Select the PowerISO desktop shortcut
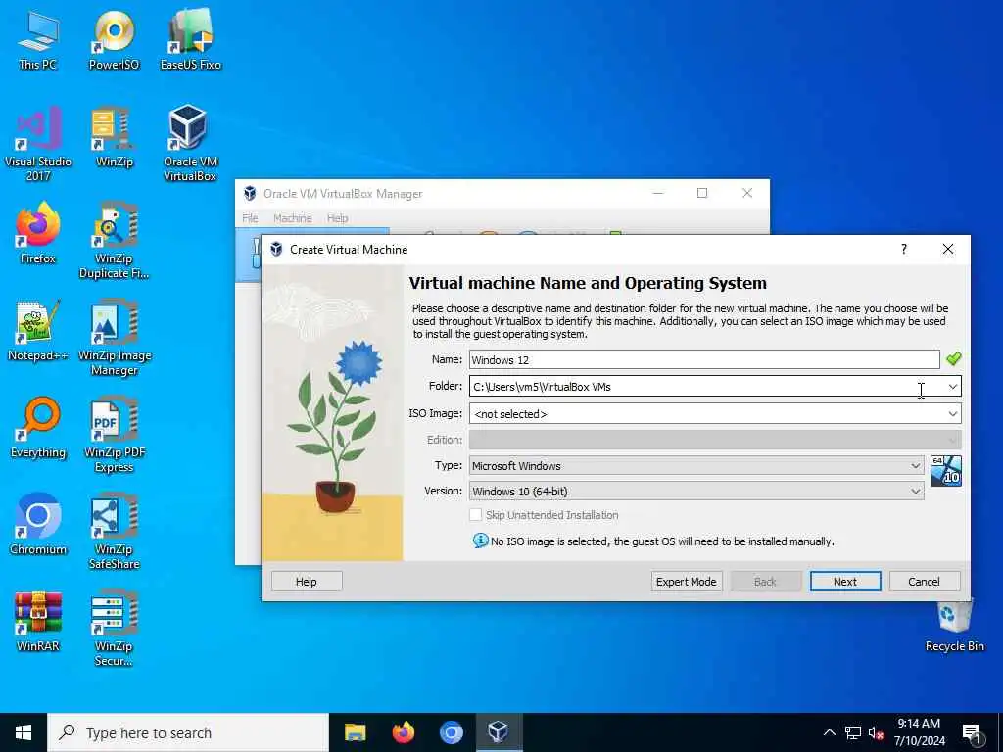The width and height of the screenshot is (1003, 752). coord(114,39)
